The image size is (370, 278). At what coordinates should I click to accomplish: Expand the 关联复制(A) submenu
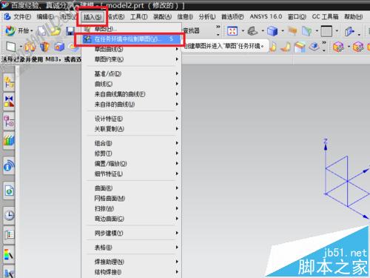132,129
